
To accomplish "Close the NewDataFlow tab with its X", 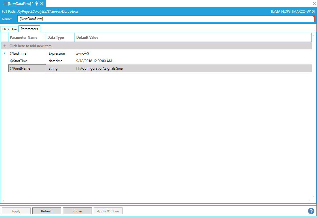I will 42,3.
